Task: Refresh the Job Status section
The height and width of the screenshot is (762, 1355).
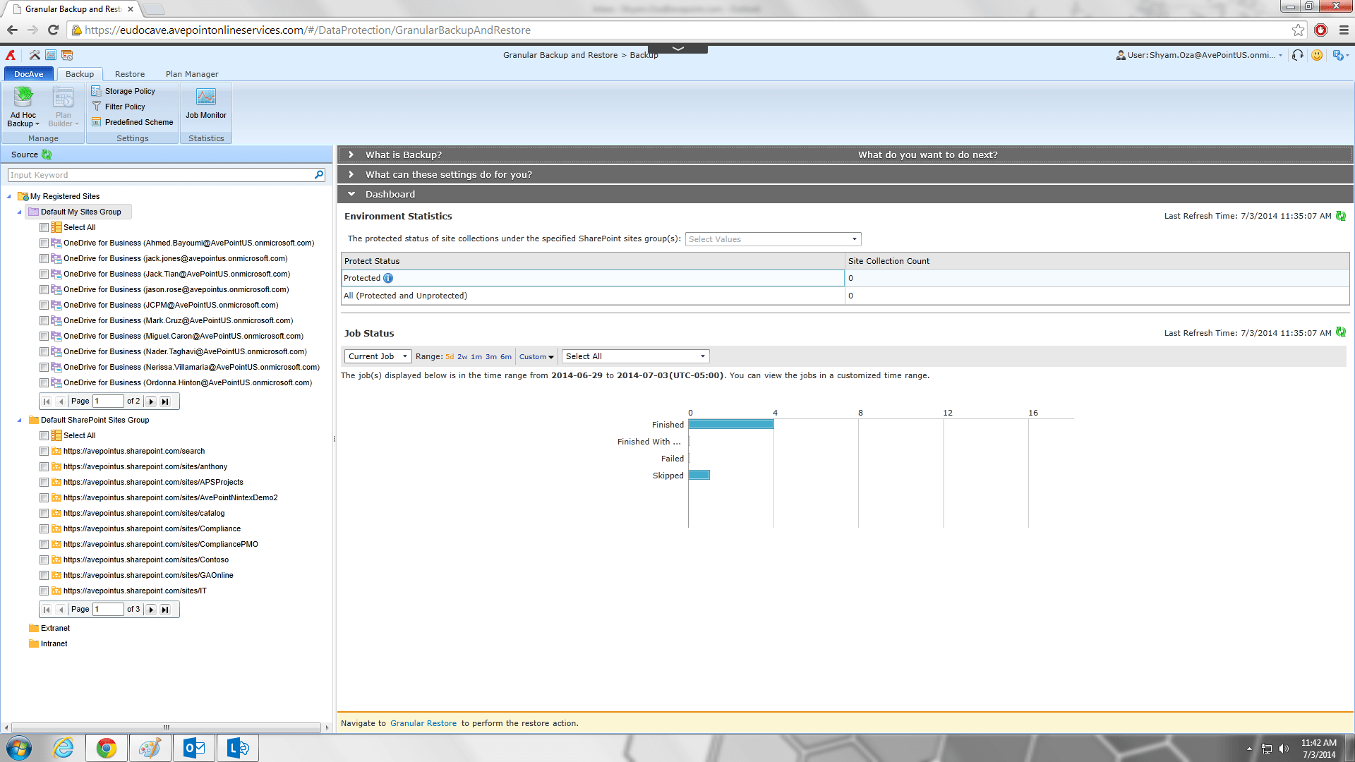Action: pos(1341,332)
